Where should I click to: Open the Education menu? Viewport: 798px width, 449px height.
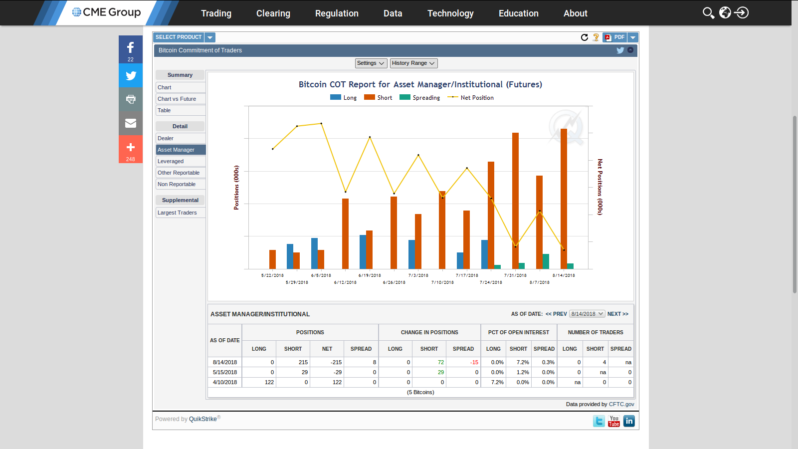(519, 13)
